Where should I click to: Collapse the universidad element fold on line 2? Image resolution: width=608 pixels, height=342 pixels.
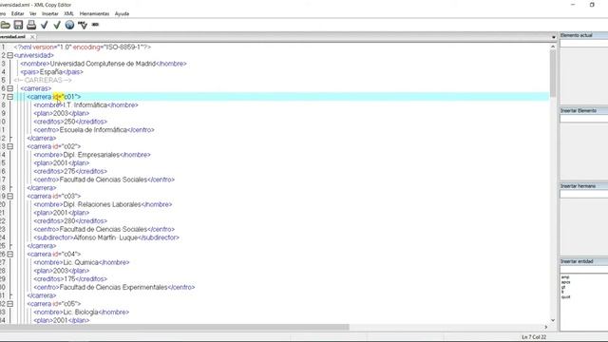coord(10,55)
